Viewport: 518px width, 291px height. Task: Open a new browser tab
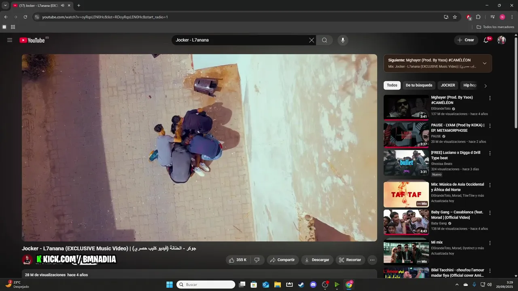pos(79,6)
